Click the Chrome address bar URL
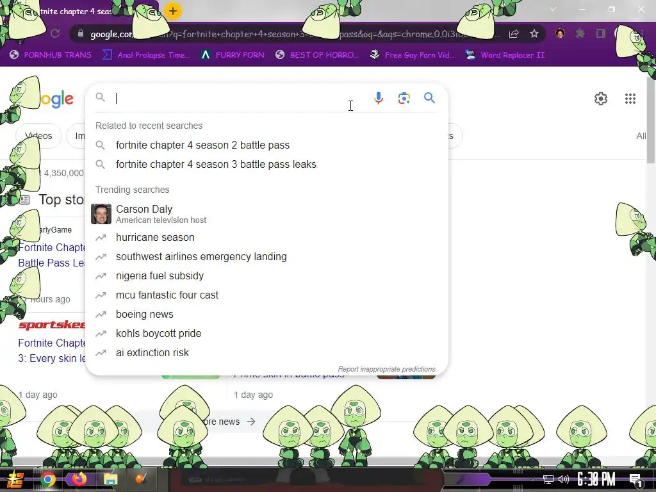 293,34
